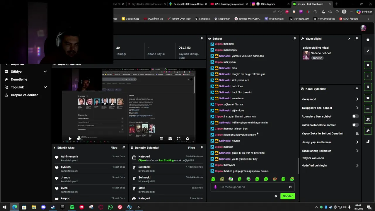Edit stream info with pencil icon
The width and height of the screenshot is (375, 211).
tap(349, 39)
